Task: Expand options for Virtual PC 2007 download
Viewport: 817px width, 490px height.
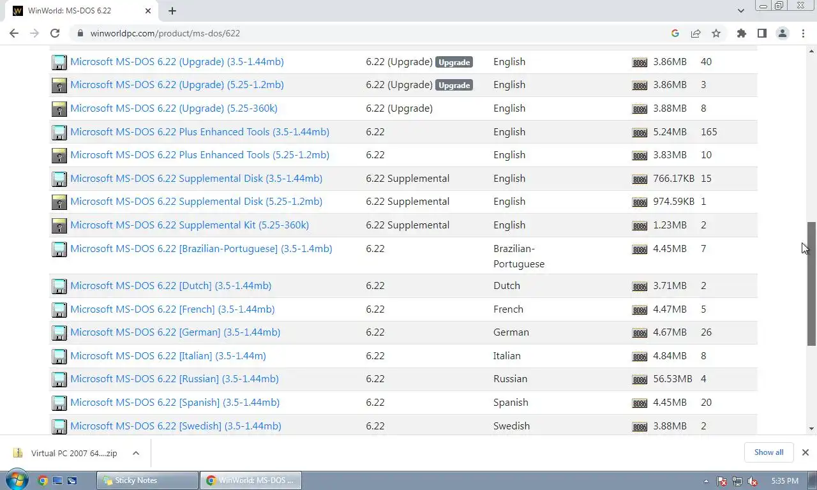Action: pyautogui.click(x=136, y=453)
